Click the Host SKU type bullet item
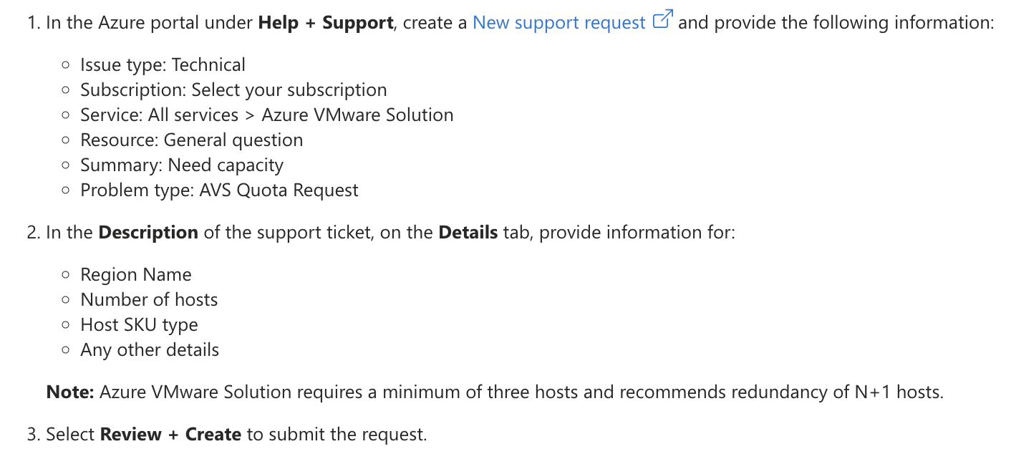 click(139, 325)
